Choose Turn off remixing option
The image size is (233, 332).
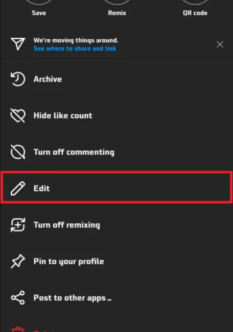116,225
